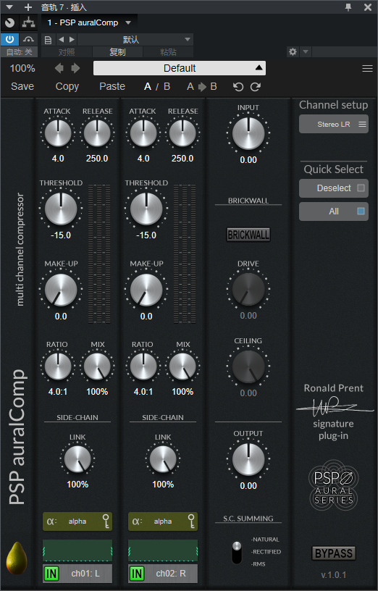
Task: Check the Deselect checkbox
Action: click(361, 188)
